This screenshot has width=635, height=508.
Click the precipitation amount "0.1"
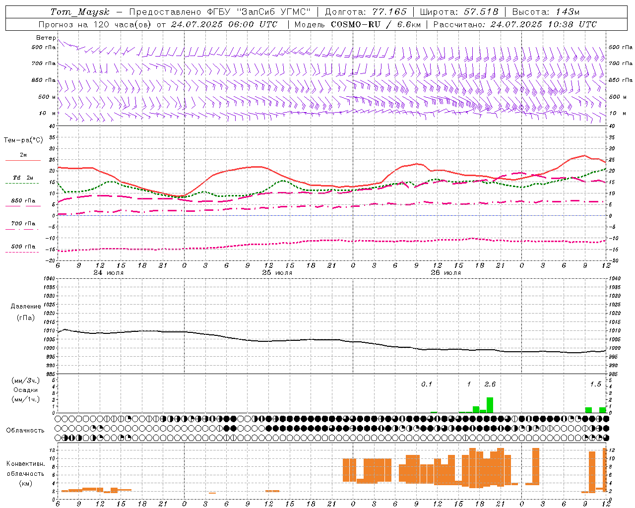pyautogui.click(x=427, y=384)
